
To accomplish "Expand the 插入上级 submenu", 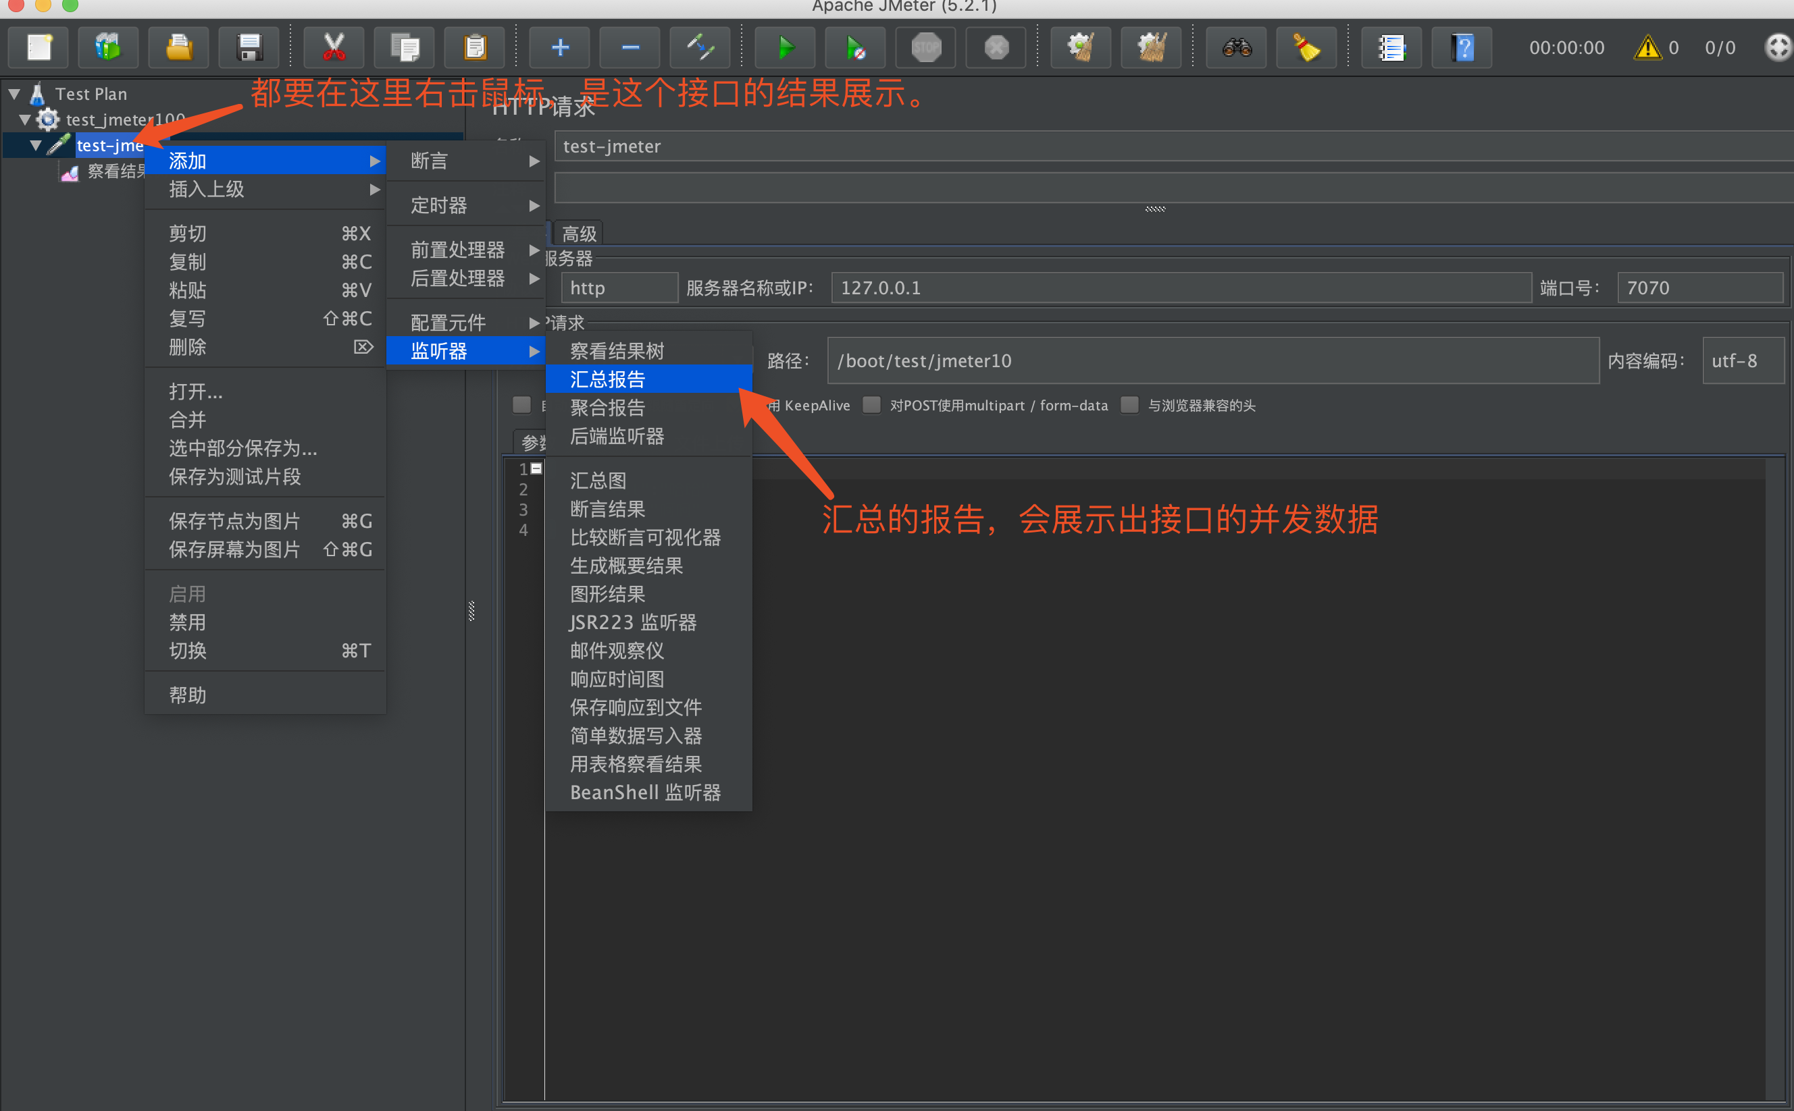I will 265,189.
